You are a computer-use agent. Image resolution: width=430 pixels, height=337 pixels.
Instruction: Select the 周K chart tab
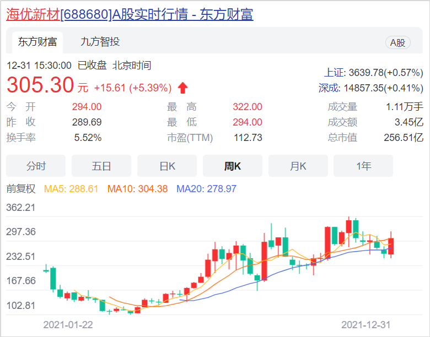tap(233, 166)
